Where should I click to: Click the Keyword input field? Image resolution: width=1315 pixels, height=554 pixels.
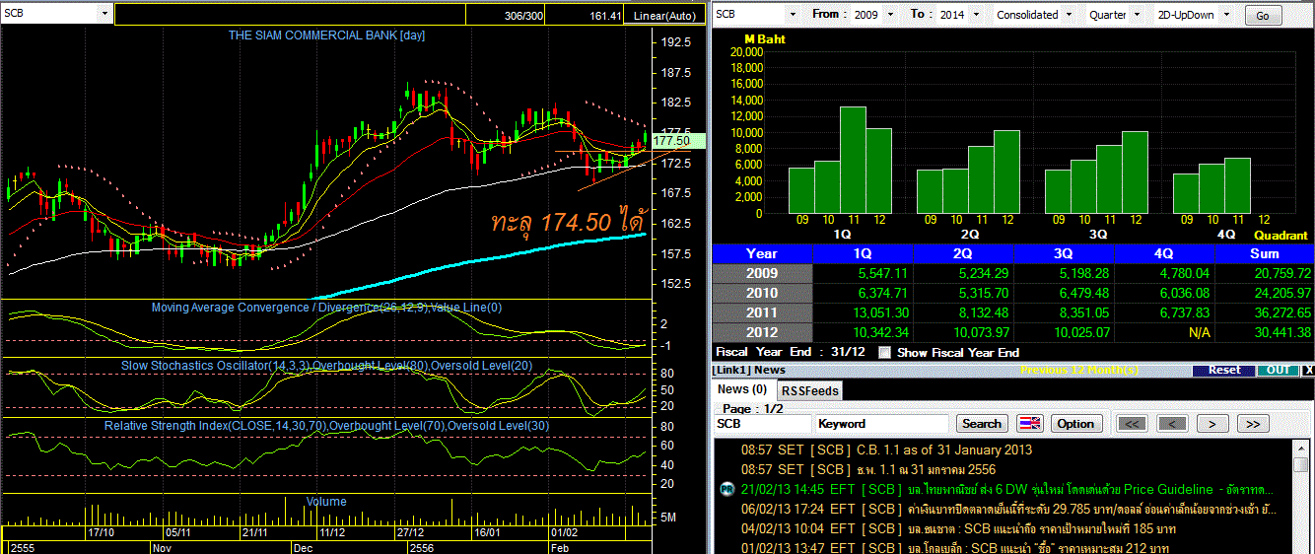pyautogui.click(x=882, y=424)
